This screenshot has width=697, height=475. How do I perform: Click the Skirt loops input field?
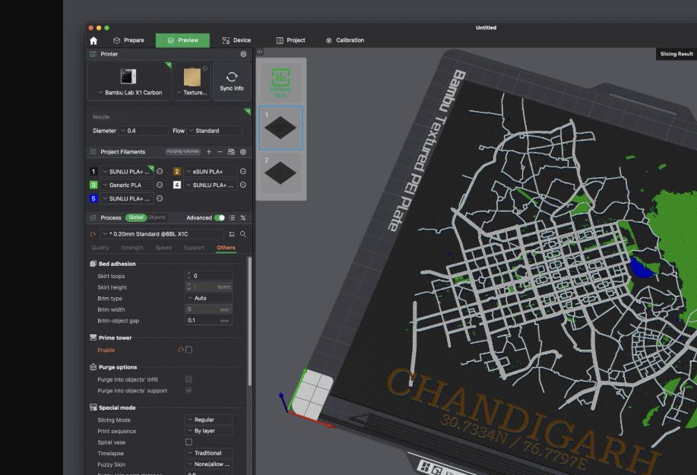coord(208,276)
